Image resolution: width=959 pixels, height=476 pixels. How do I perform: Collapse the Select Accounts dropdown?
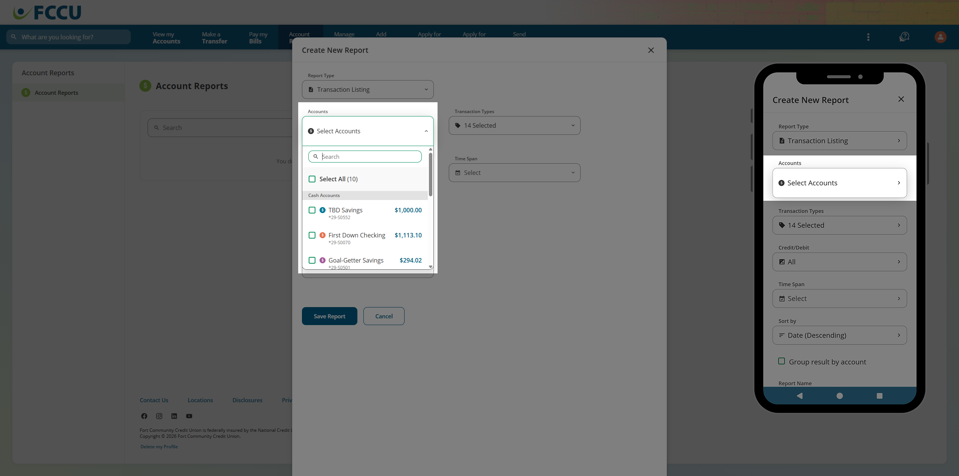[x=368, y=131]
